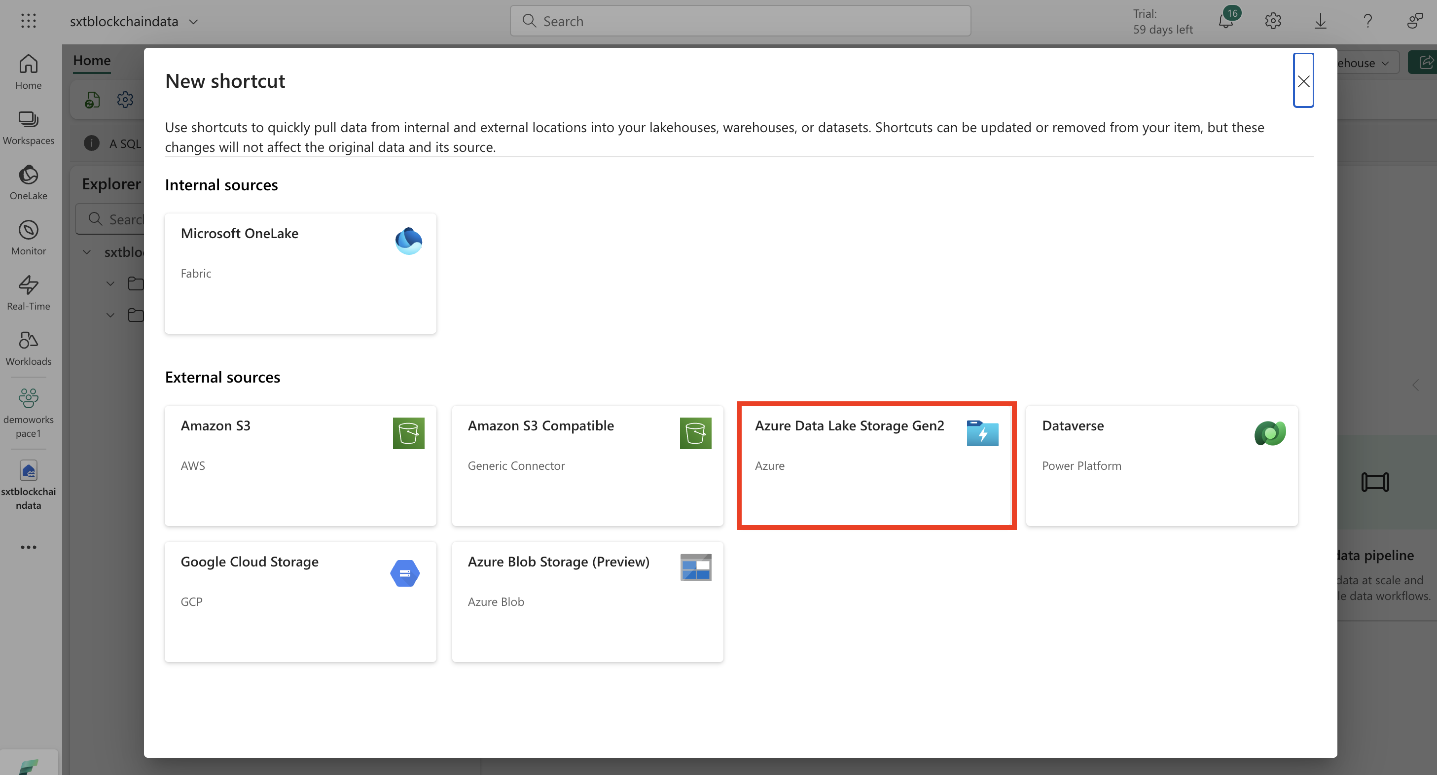Image resolution: width=1437 pixels, height=775 pixels.
Task: Open OneLake catalog in sidebar
Action: [x=29, y=182]
